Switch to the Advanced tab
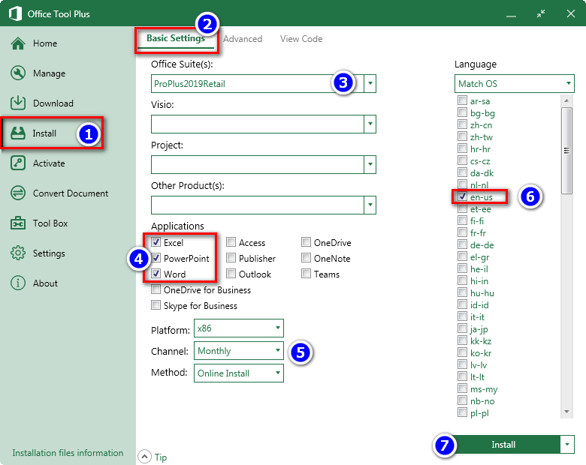 (x=243, y=39)
